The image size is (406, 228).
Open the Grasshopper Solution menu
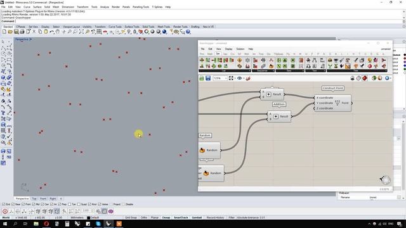[240, 49]
